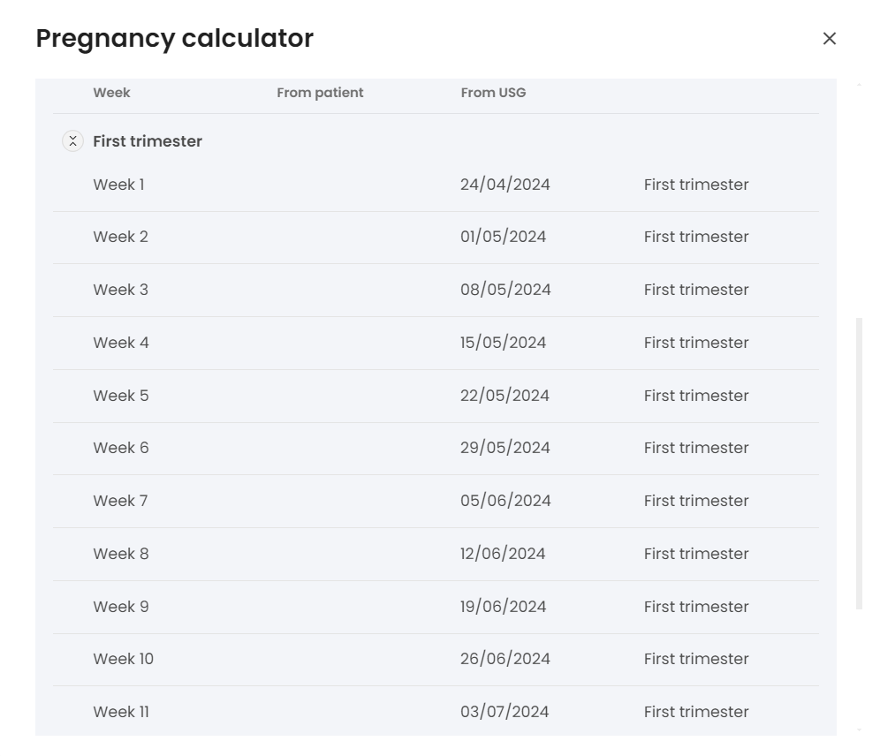Select the Week 1 row label
This screenshot has width=880, height=756.
118,185
